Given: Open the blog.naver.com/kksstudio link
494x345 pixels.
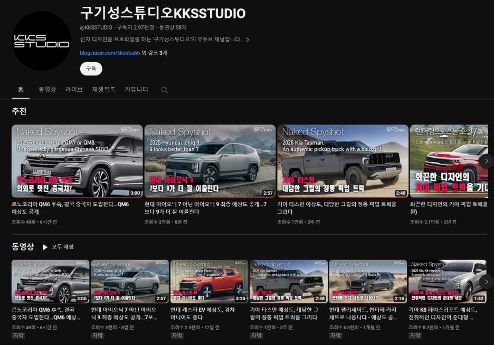Looking at the screenshot, I should tap(110, 53).
